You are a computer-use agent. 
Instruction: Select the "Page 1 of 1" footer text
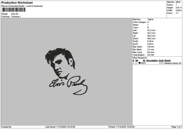click(x=177, y=127)
